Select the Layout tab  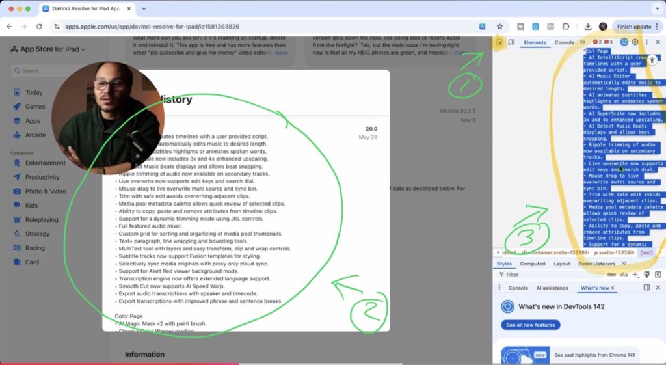pos(561,264)
